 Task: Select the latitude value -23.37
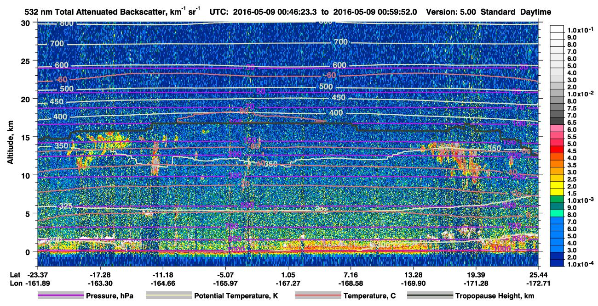[37, 274]
